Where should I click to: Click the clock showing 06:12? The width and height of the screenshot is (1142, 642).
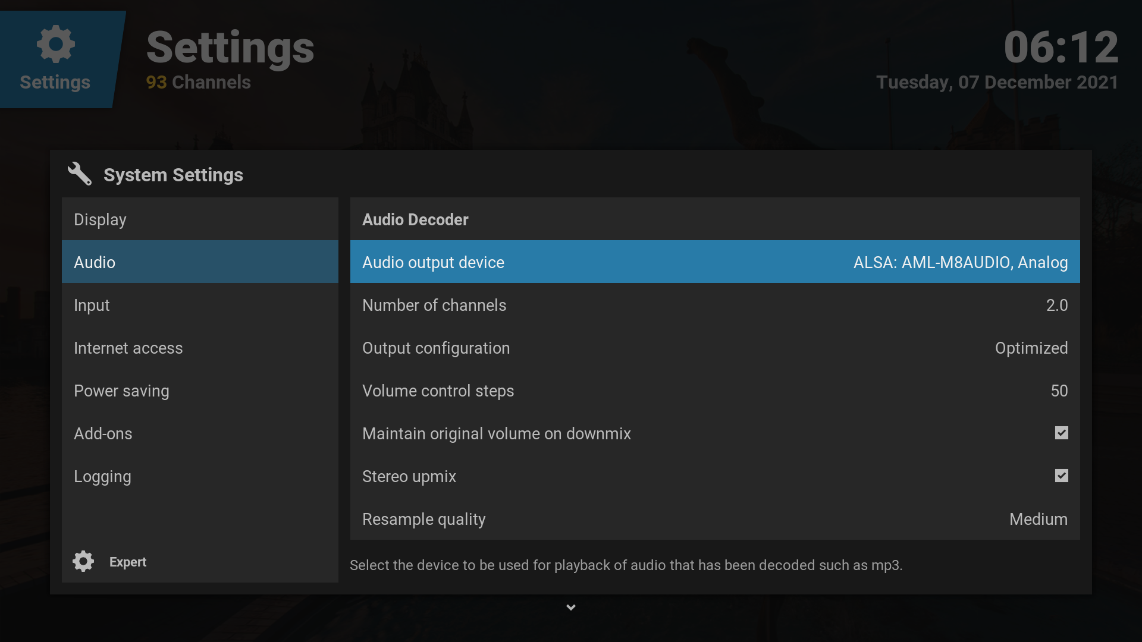click(1061, 48)
